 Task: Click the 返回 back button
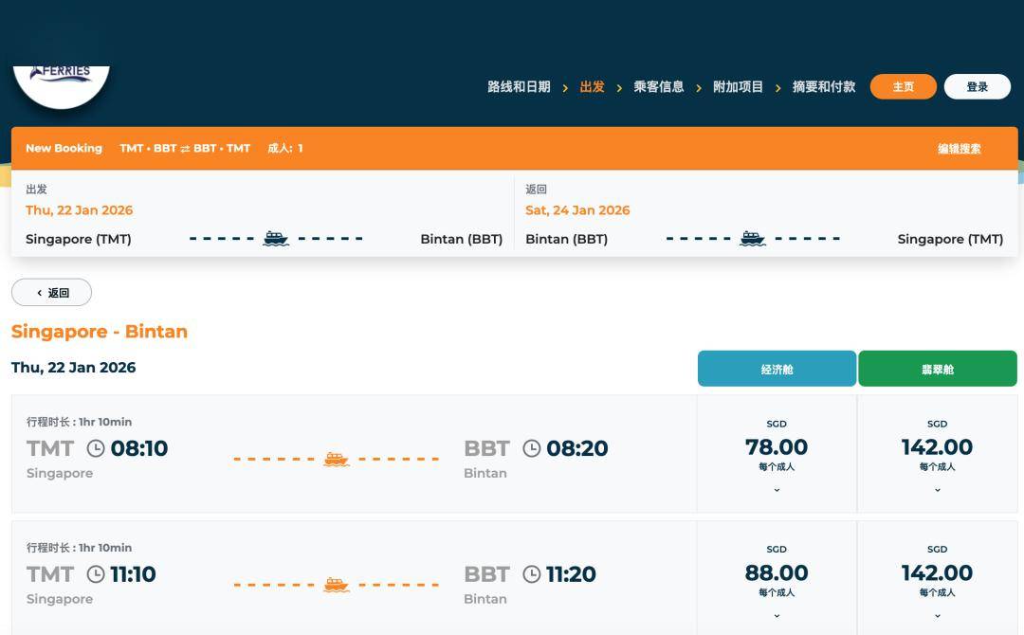pos(52,293)
